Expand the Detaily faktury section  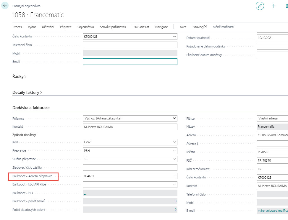point(27,92)
